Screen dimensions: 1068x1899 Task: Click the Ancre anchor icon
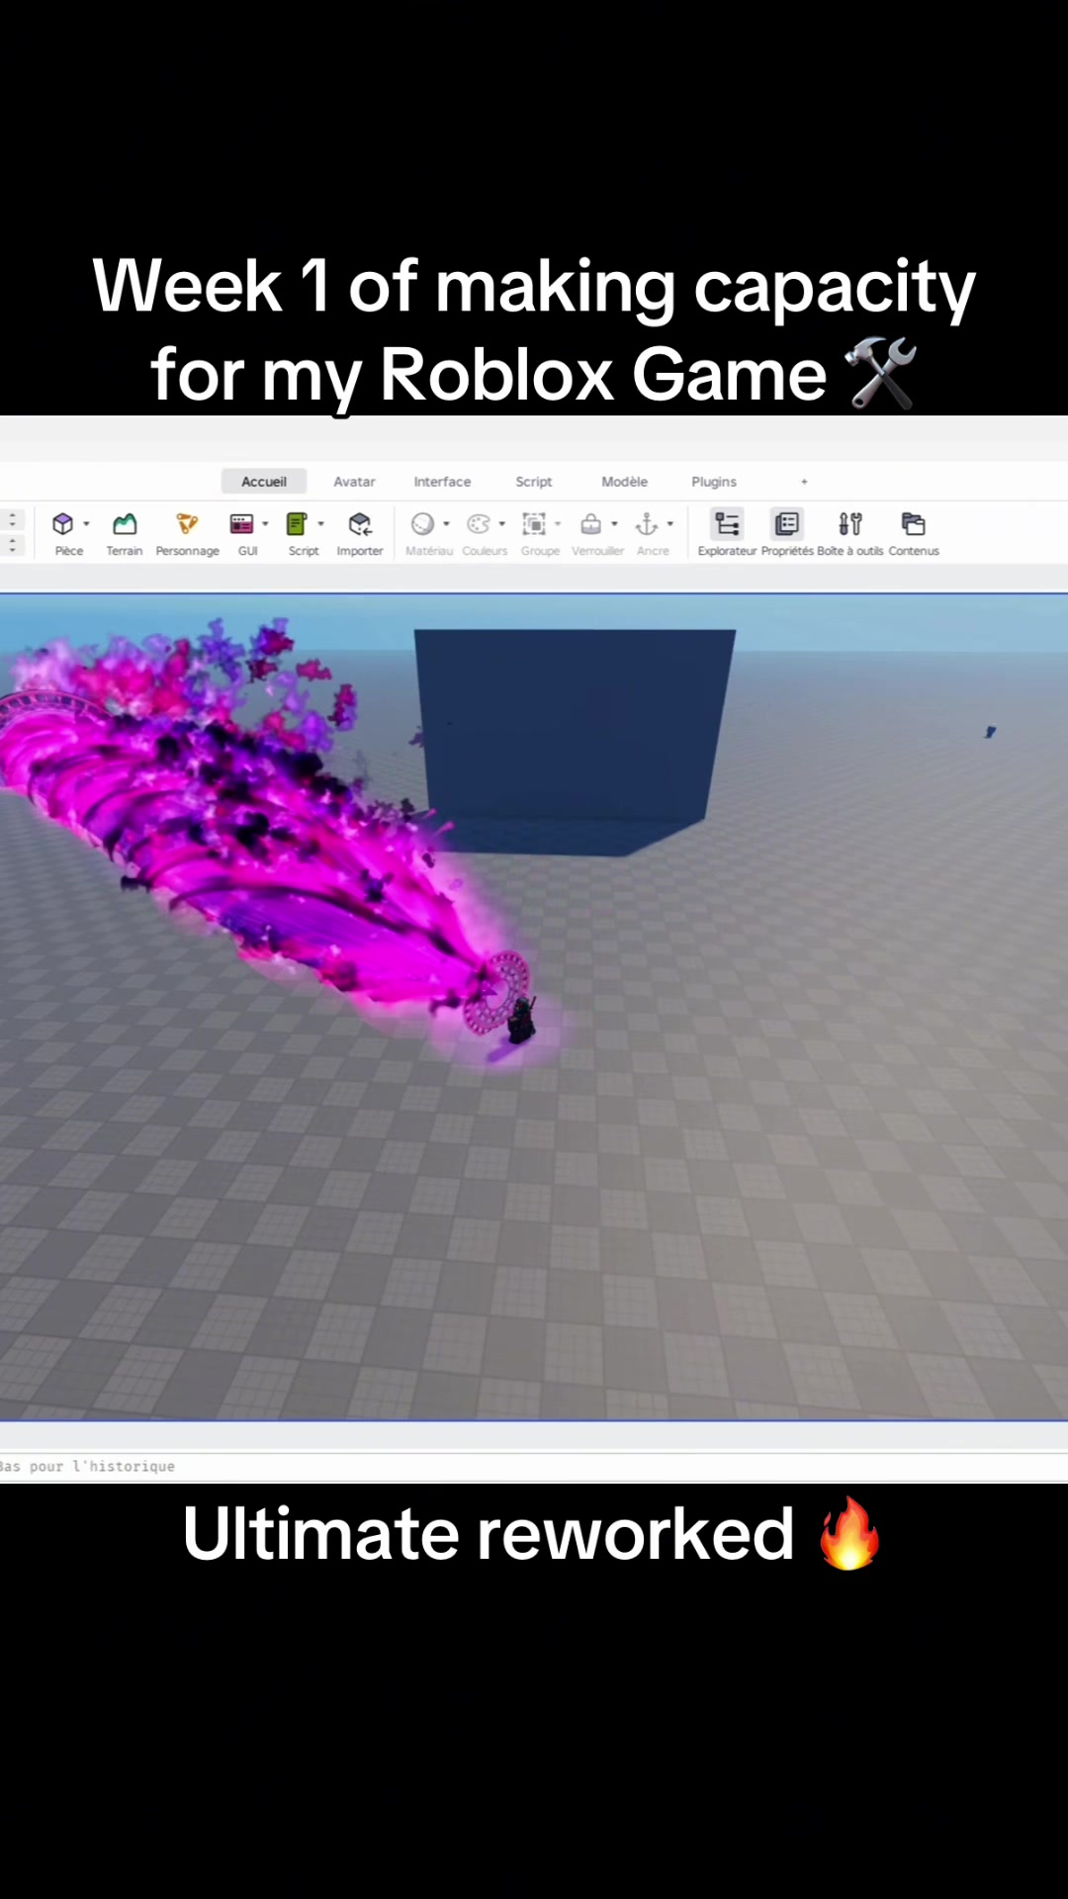[x=647, y=524]
